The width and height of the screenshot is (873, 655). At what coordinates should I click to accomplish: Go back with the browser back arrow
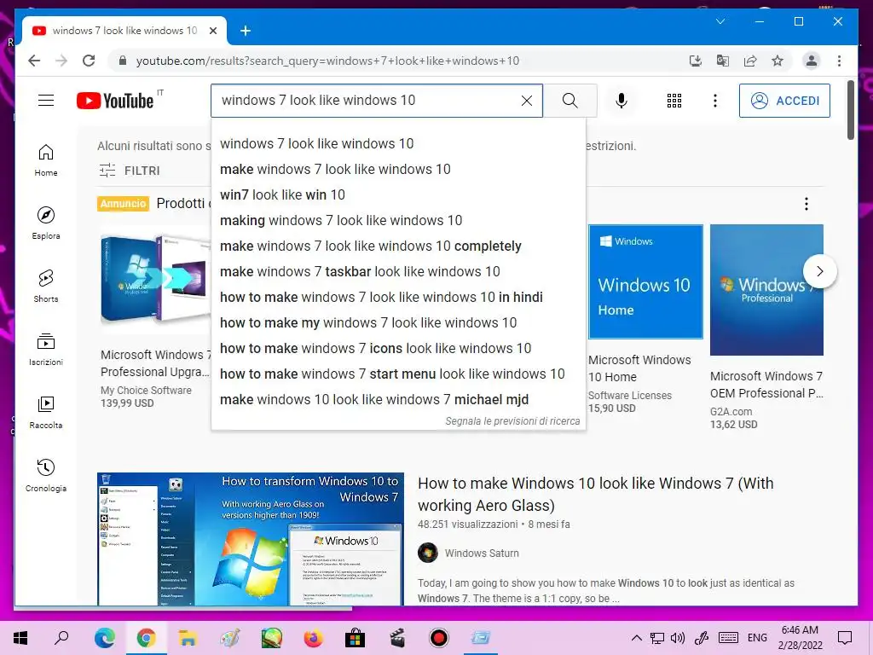[x=34, y=61]
